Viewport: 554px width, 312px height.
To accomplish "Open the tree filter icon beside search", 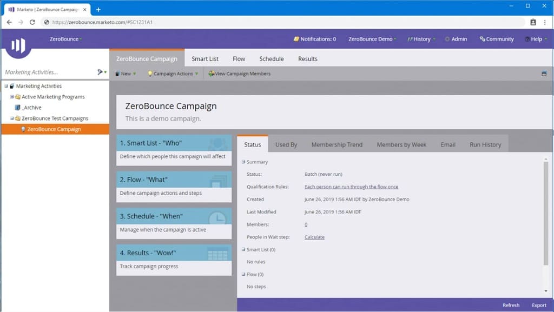I will [x=100, y=72].
